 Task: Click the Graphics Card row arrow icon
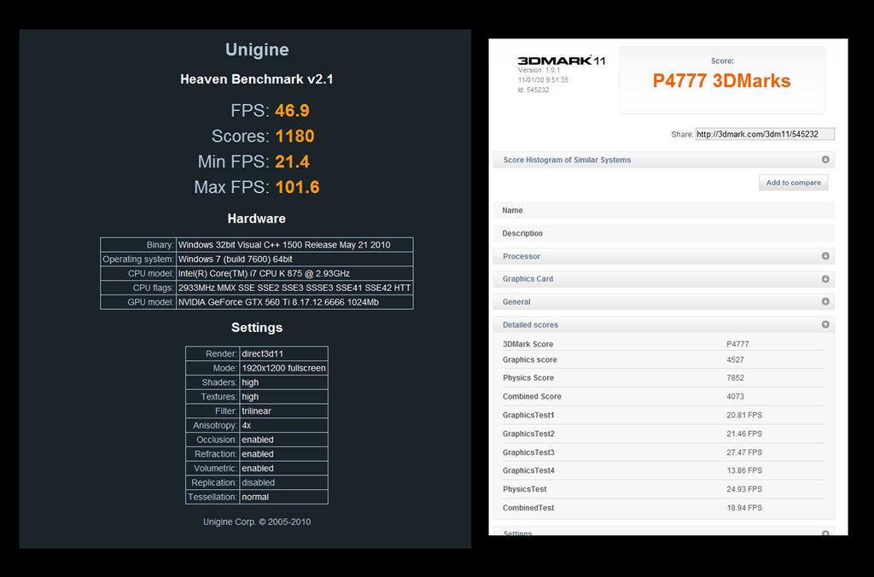tap(825, 279)
